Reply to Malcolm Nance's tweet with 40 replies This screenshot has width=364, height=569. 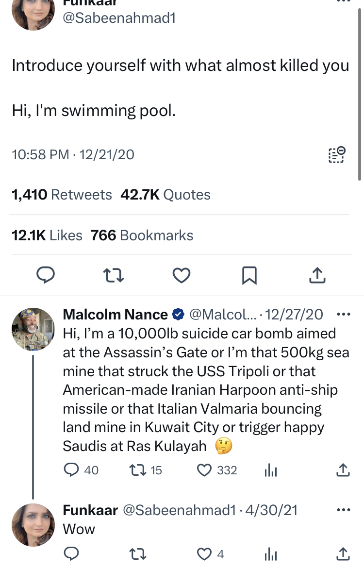[x=72, y=470]
